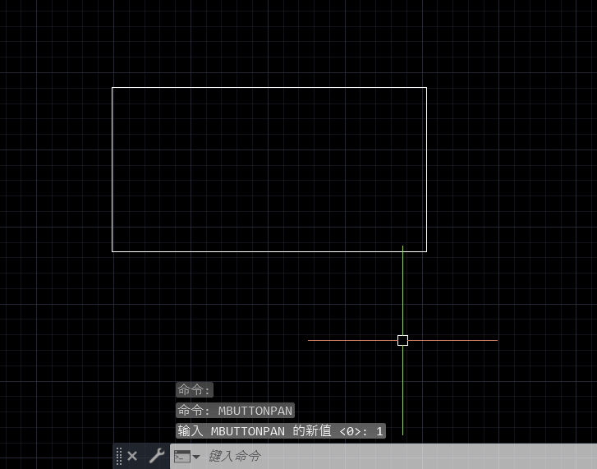Expand the recent commands dropdown arrow

pyautogui.click(x=196, y=457)
